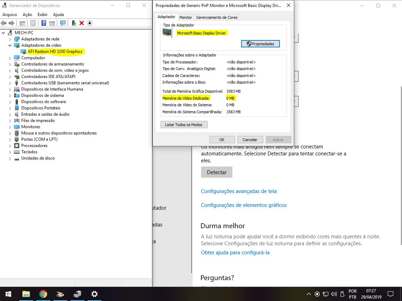Collapse the MECH-PC root node
Viewport: 402px width, 301px height.
point(3,33)
